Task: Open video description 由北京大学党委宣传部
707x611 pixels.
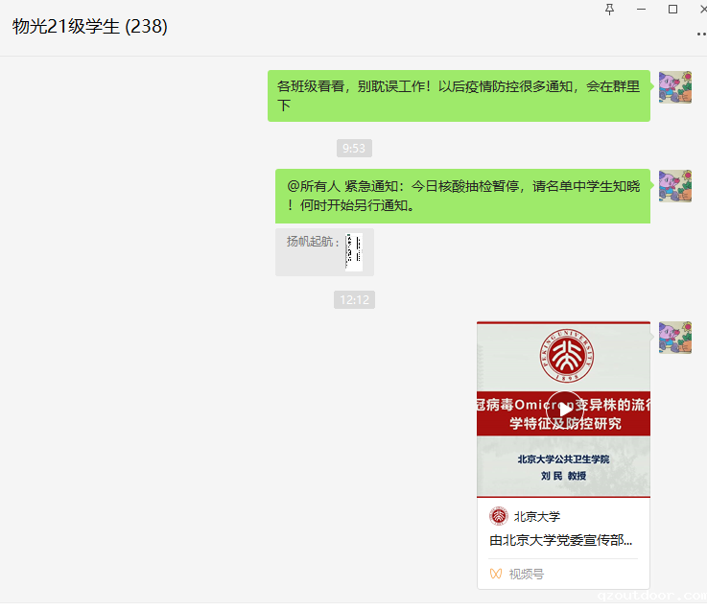Action: click(x=561, y=540)
